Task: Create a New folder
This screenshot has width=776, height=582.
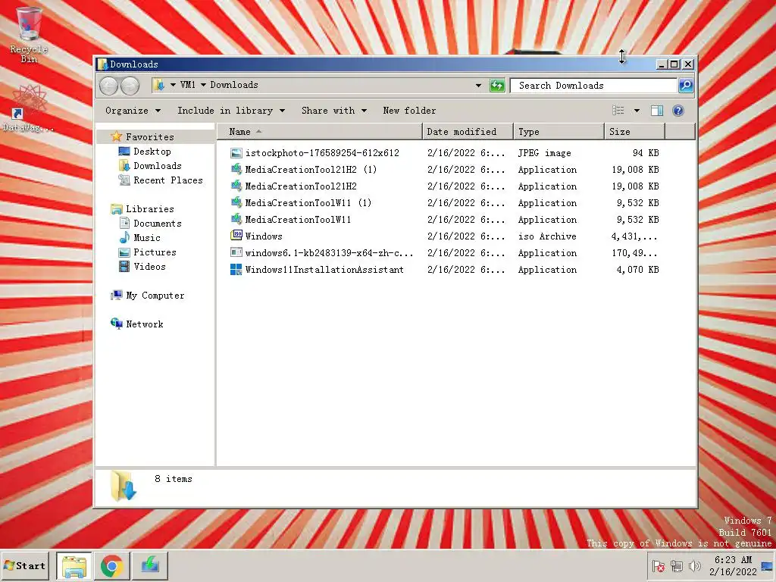Action: click(x=409, y=111)
